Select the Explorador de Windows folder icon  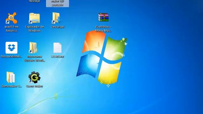pos(34,18)
